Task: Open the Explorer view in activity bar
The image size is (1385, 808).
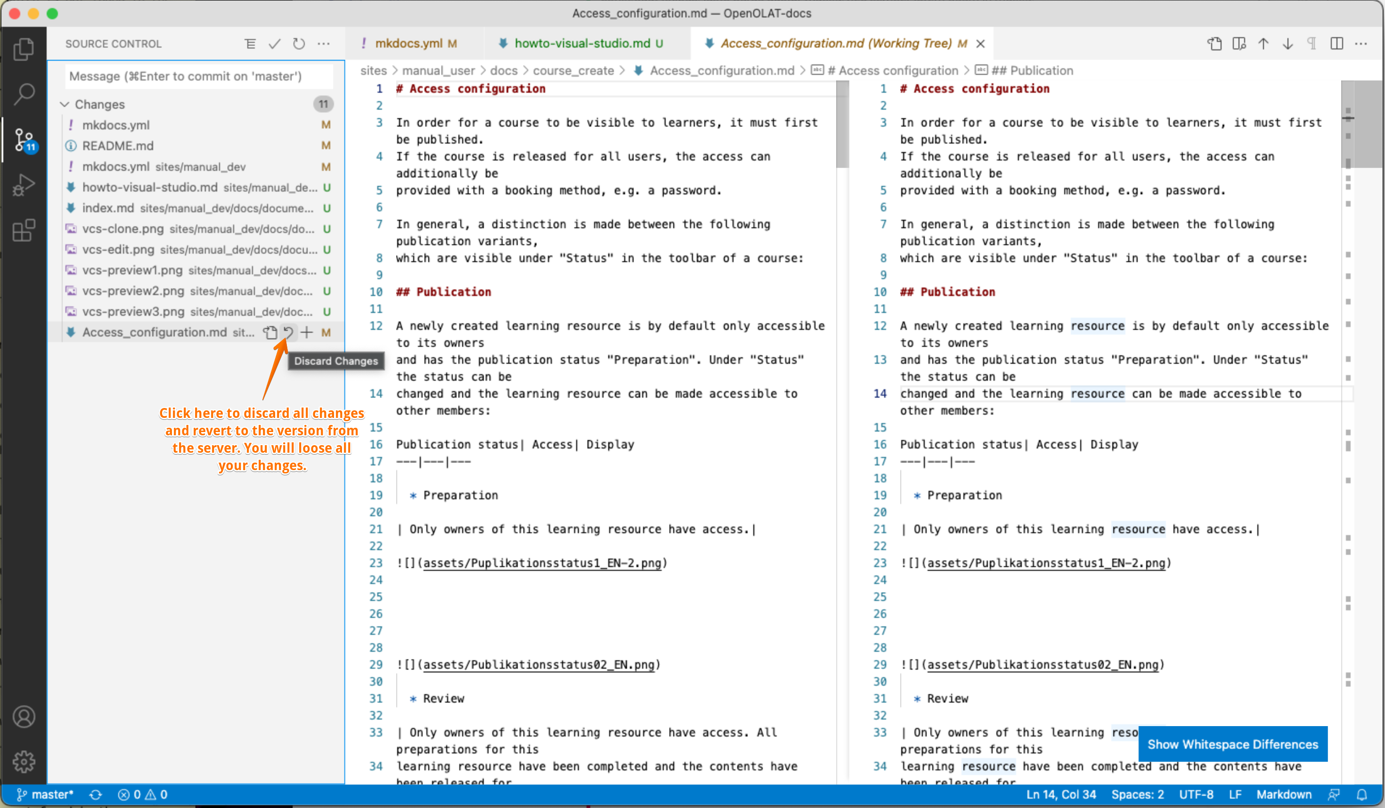Action: (23, 49)
